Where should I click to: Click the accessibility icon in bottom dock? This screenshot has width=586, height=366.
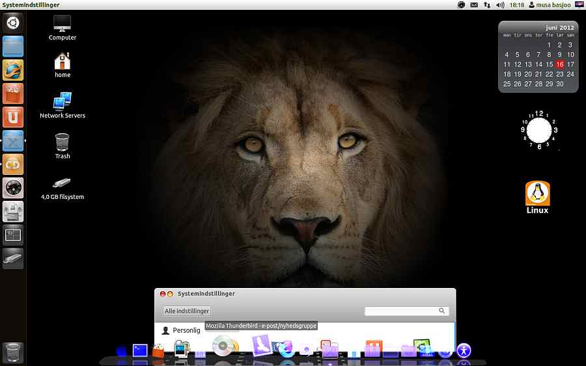coord(464,350)
